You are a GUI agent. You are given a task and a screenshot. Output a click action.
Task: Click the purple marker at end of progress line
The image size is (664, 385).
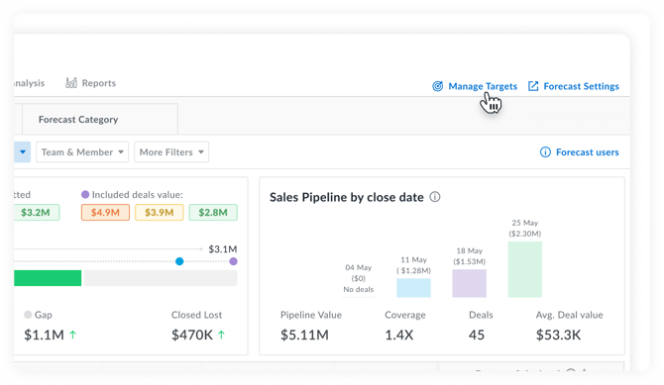[233, 261]
